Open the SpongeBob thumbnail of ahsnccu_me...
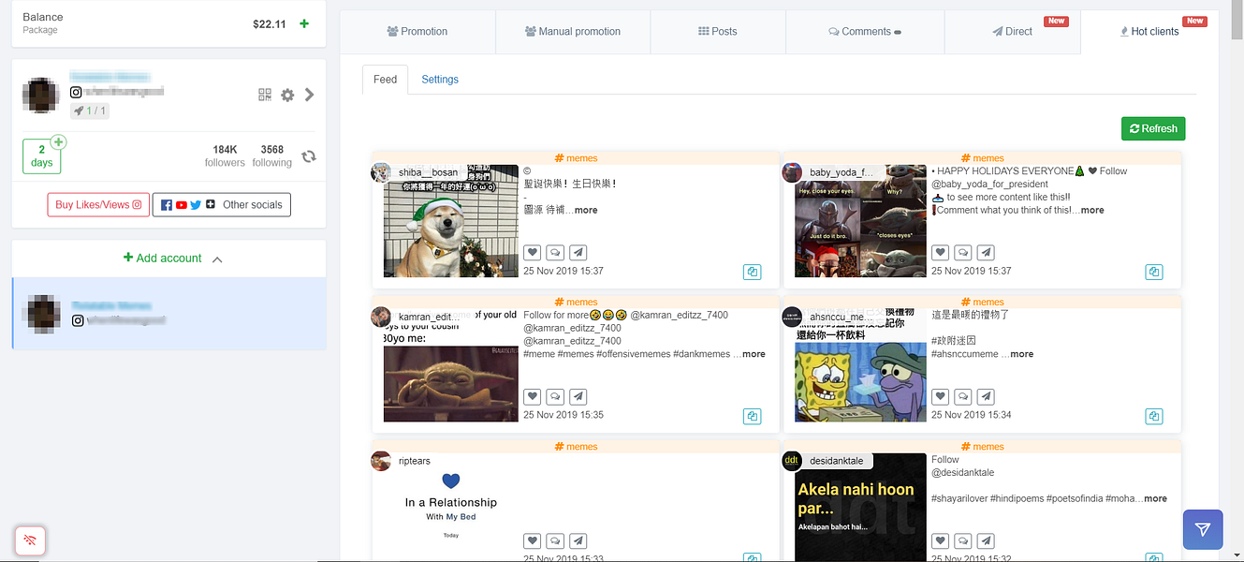Screen dimensions: 1244x562 (x=861, y=365)
